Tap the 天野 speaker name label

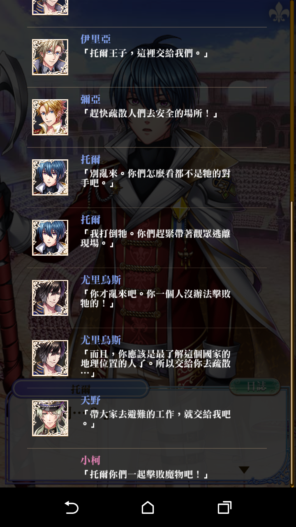pyautogui.click(x=90, y=400)
